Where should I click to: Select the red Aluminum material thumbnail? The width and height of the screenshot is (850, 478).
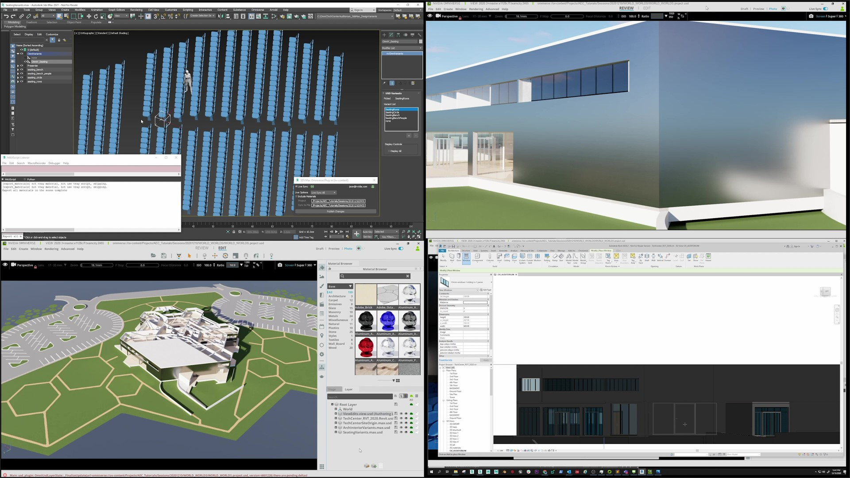click(x=366, y=347)
